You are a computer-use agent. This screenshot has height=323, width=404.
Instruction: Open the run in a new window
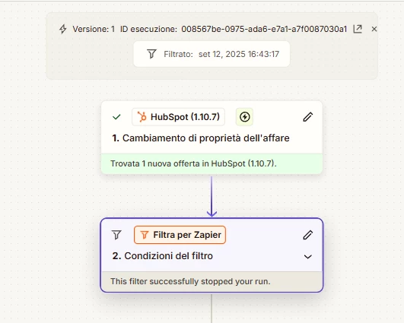coord(358,29)
